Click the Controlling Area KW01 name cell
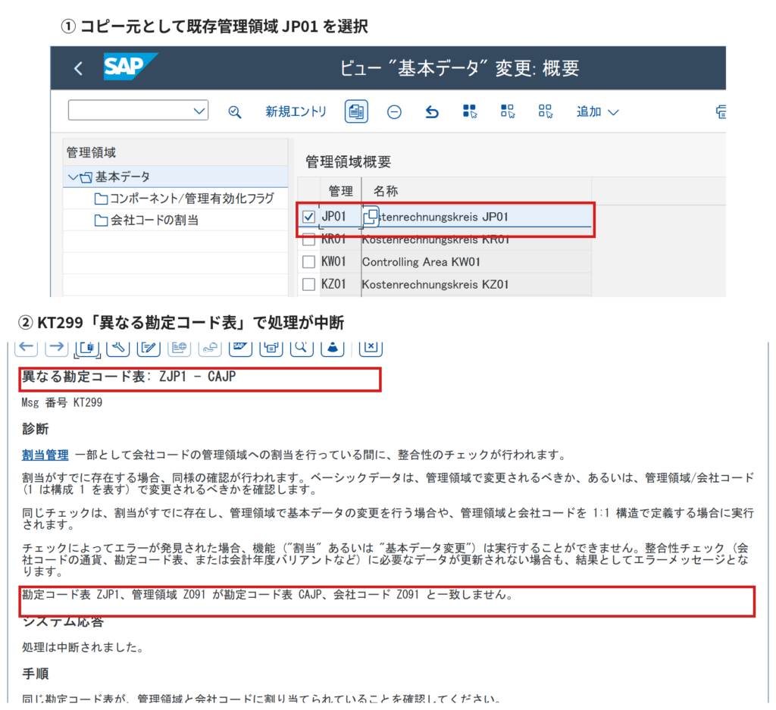The width and height of the screenshot is (776, 710). 476,261
